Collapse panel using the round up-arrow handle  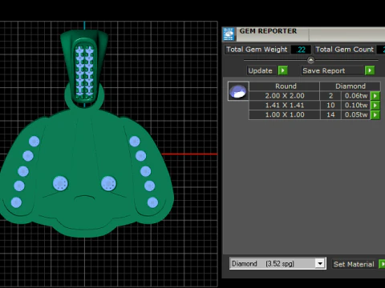(x=310, y=60)
